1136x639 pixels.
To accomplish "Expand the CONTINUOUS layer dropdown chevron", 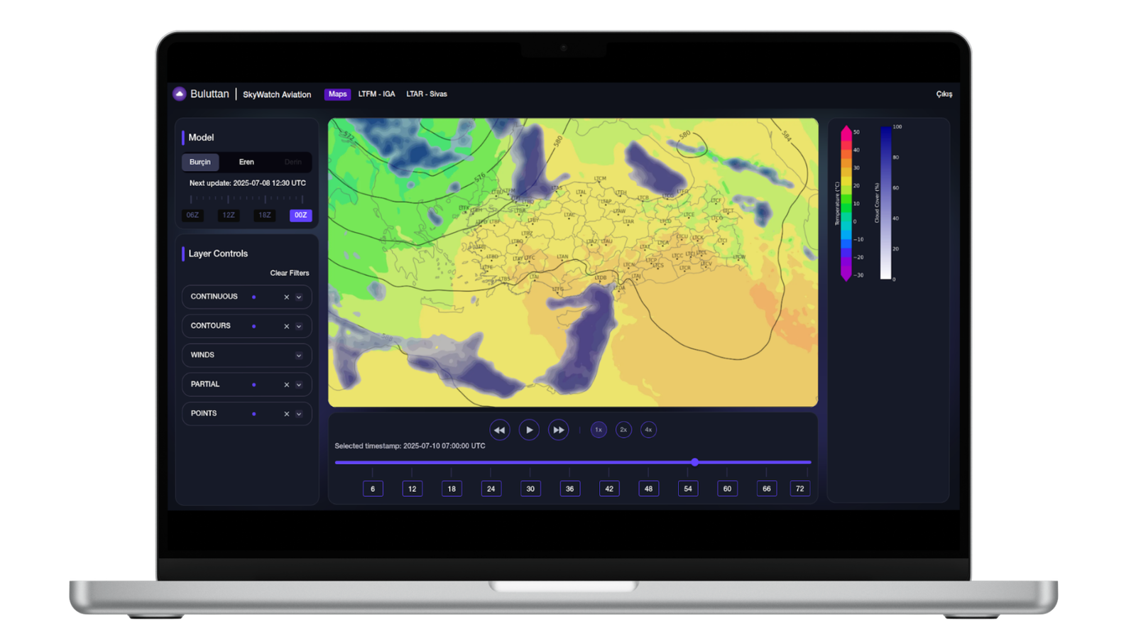I will coord(299,297).
